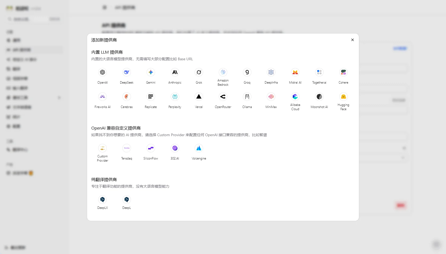This screenshot has width=446, height=254.
Task: Select the 302.AI provider icon
Action: click(x=175, y=148)
